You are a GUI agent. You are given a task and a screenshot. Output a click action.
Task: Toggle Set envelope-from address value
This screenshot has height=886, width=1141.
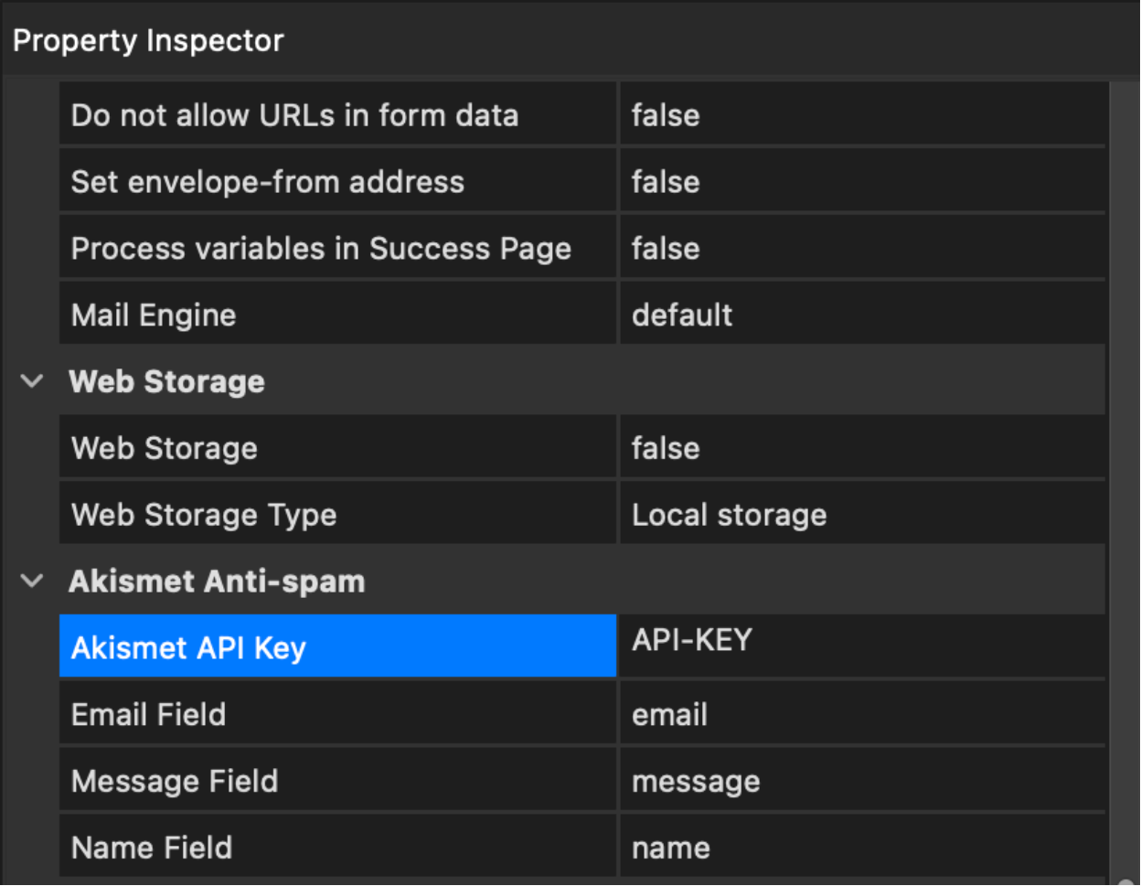tap(861, 182)
